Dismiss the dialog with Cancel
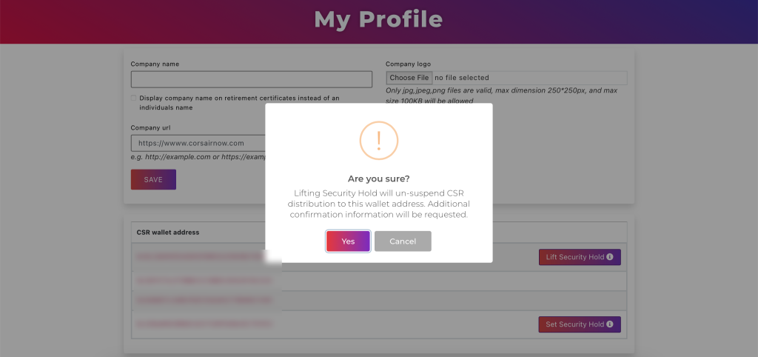Viewport: 758px width, 357px height. pos(403,241)
